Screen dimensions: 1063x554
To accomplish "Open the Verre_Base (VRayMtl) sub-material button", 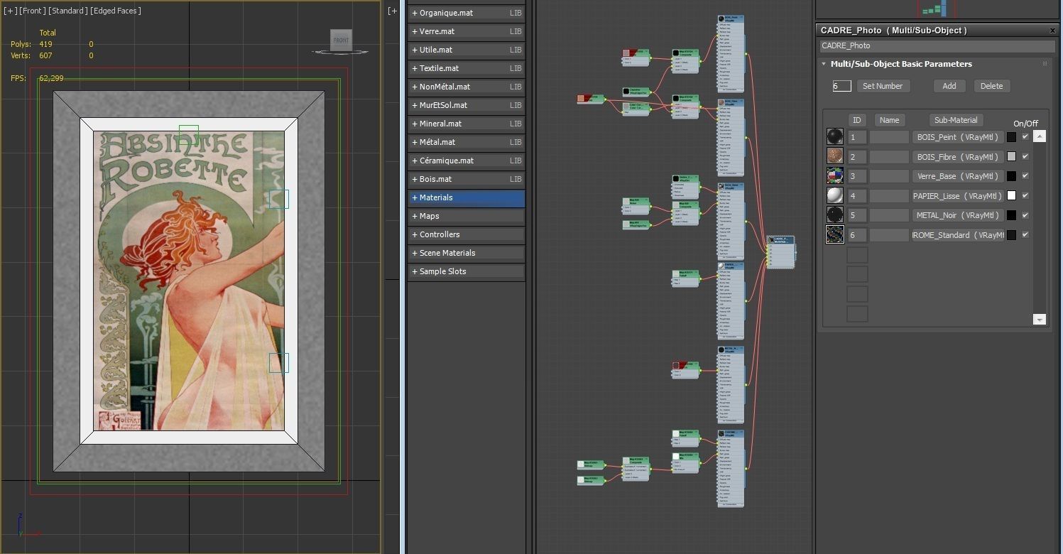I will pyautogui.click(x=958, y=176).
